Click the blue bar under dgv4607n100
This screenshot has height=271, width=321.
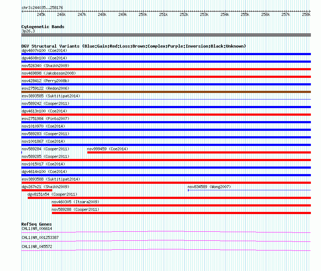pyautogui.click(x=166, y=54)
